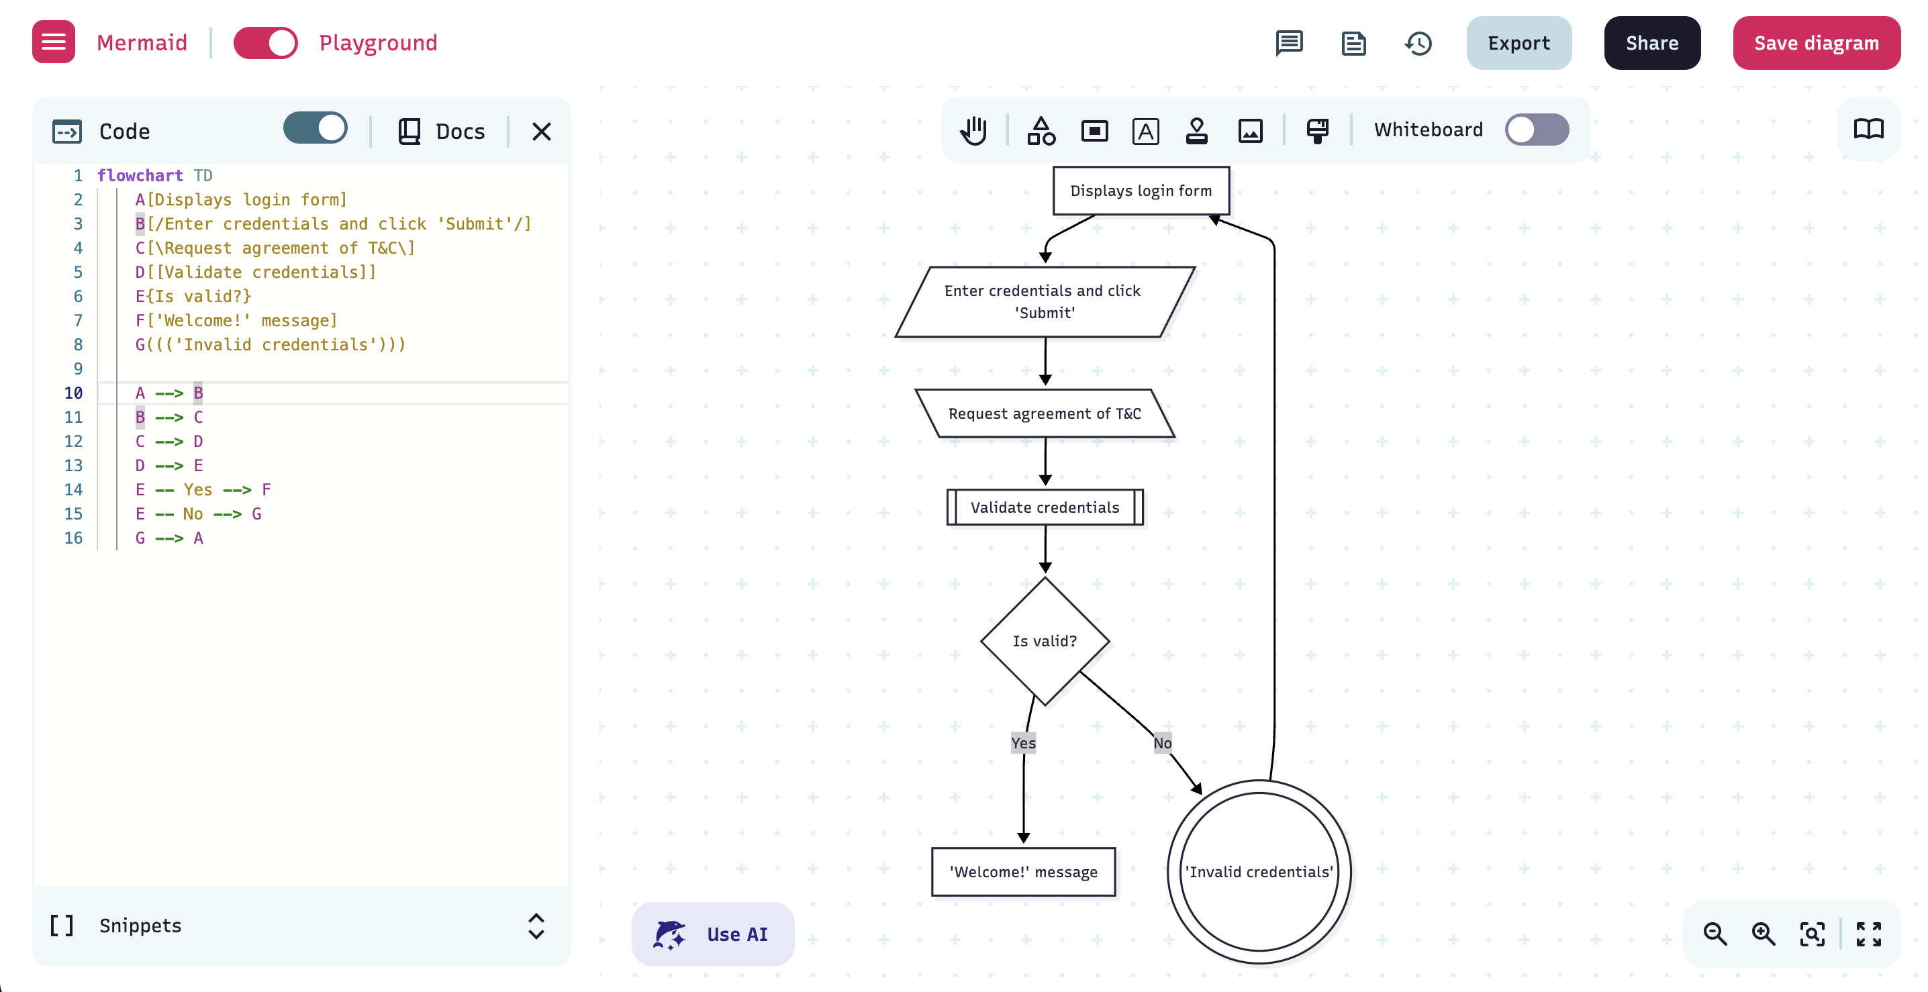The height and width of the screenshot is (992, 1928).
Task: Open the open-book panel at right
Action: [x=1868, y=130]
